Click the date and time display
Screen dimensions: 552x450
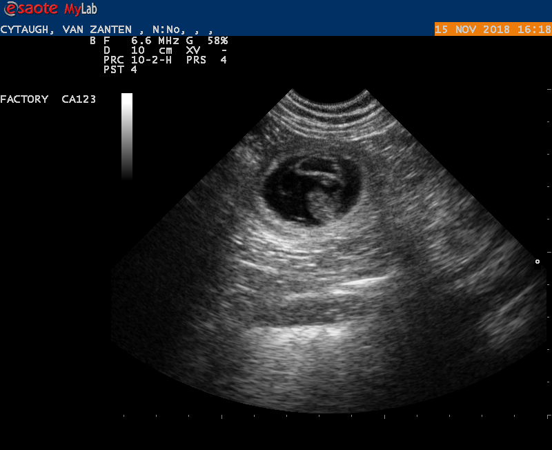click(x=493, y=30)
